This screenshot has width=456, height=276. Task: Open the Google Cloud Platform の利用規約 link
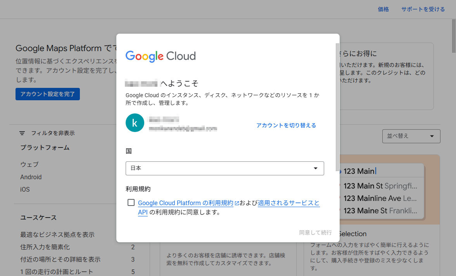185,203
